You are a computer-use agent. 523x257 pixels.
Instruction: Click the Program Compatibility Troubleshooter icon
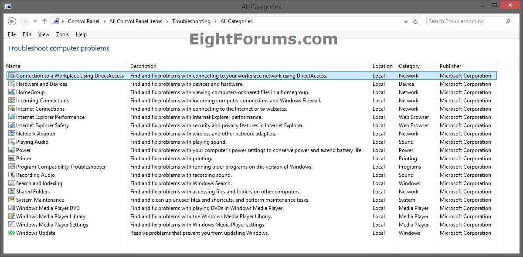pyautogui.click(x=12, y=167)
